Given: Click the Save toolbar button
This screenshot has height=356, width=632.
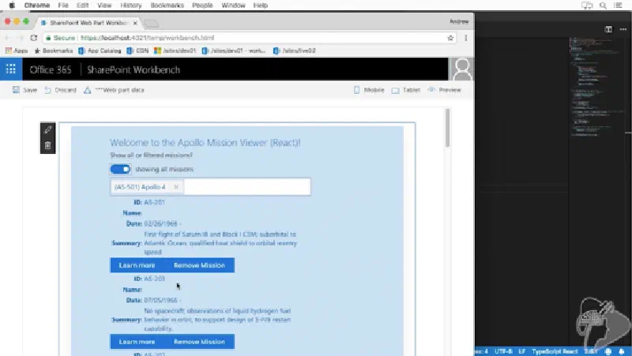Looking at the screenshot, I should [x=24, y=90].
